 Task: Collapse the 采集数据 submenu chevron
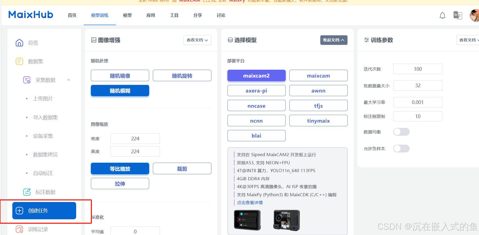click(x=69, y=80)
